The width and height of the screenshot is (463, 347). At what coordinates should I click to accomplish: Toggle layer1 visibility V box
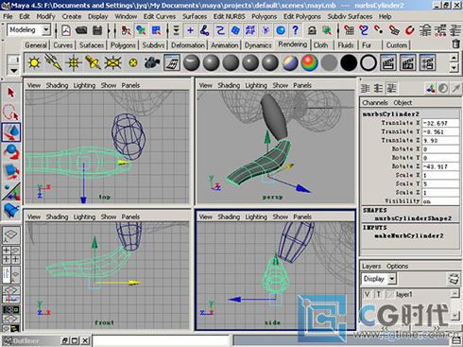[x=367, y=294]
